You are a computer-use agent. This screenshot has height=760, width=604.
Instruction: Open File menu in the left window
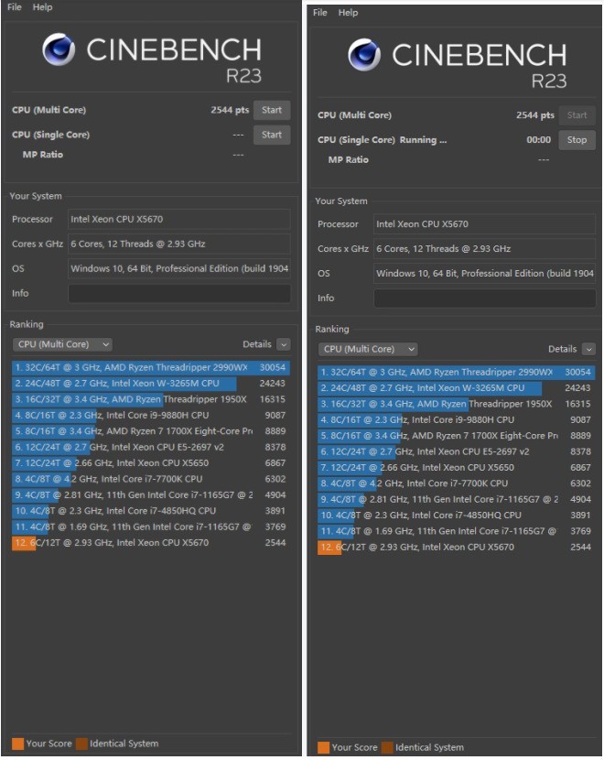[15, 7]
